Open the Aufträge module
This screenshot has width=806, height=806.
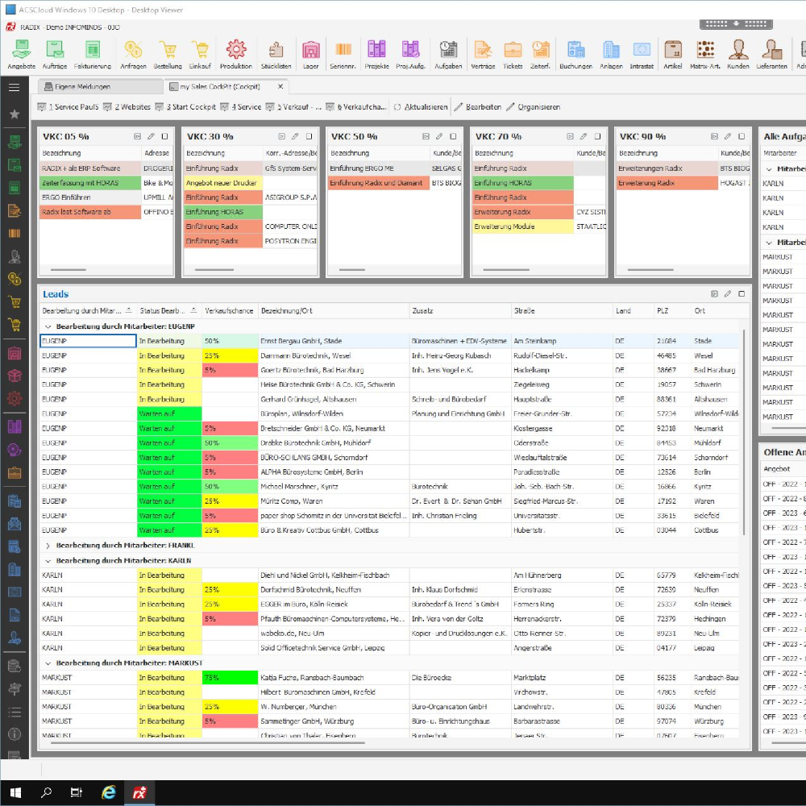click(55, 55)
